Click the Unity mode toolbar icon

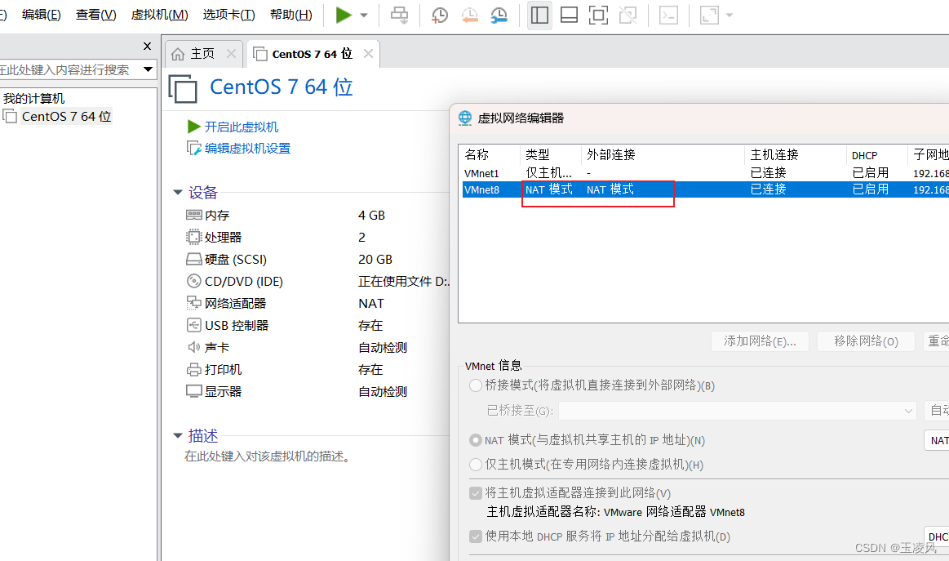point(628,16)
